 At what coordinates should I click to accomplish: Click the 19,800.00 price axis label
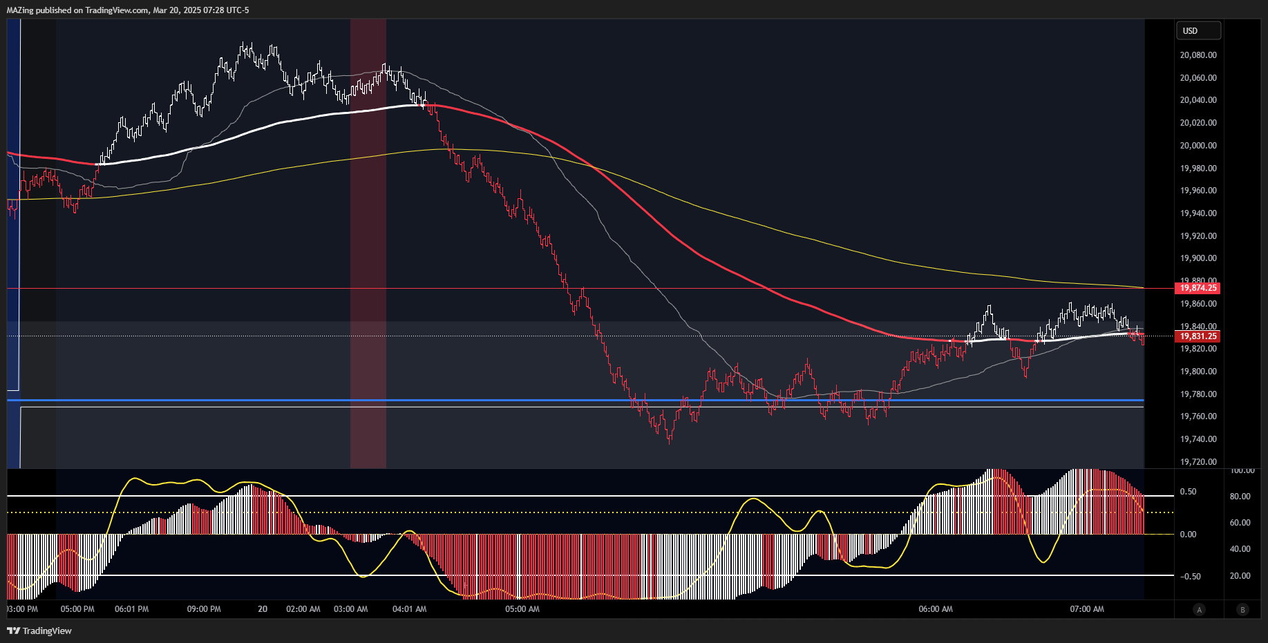1198,372
